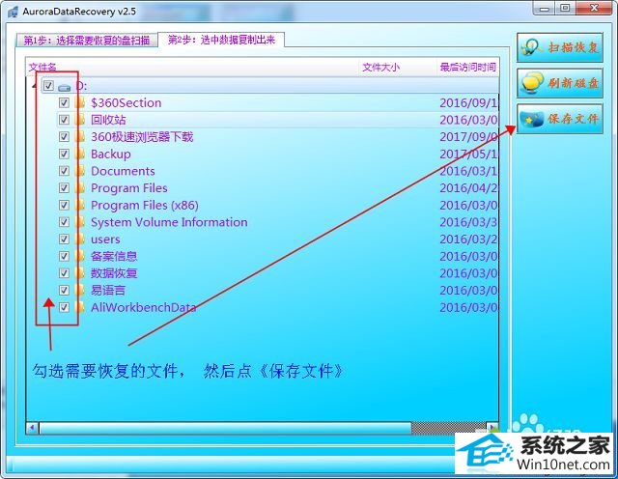Screen dimensions: 618x479
Task: Switch to the 第1步 select disk scan tab
Action: pyautogui.click(x=87, y=41)
